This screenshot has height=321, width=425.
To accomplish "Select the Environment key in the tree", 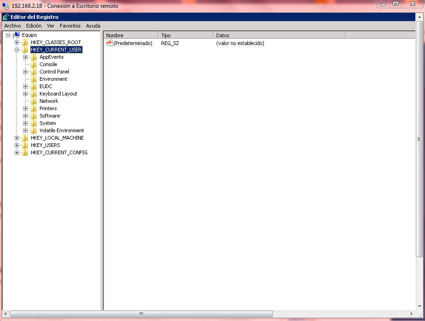I will pyautogui.click(x=53, y=79).
